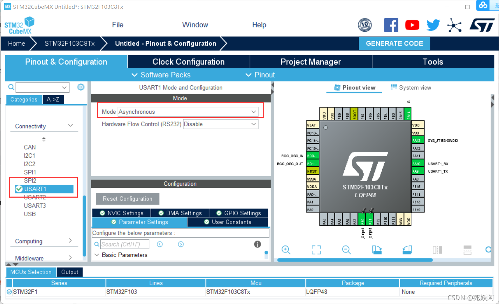Viewport: 499px width, 304px height.
Task: Switch to Tools tab
Action: click(433, 62)
